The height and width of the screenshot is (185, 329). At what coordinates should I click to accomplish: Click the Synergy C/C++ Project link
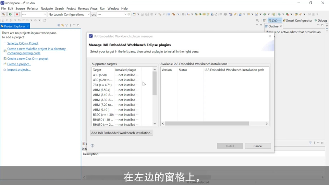pyautogui.click(x=23, y=44)
